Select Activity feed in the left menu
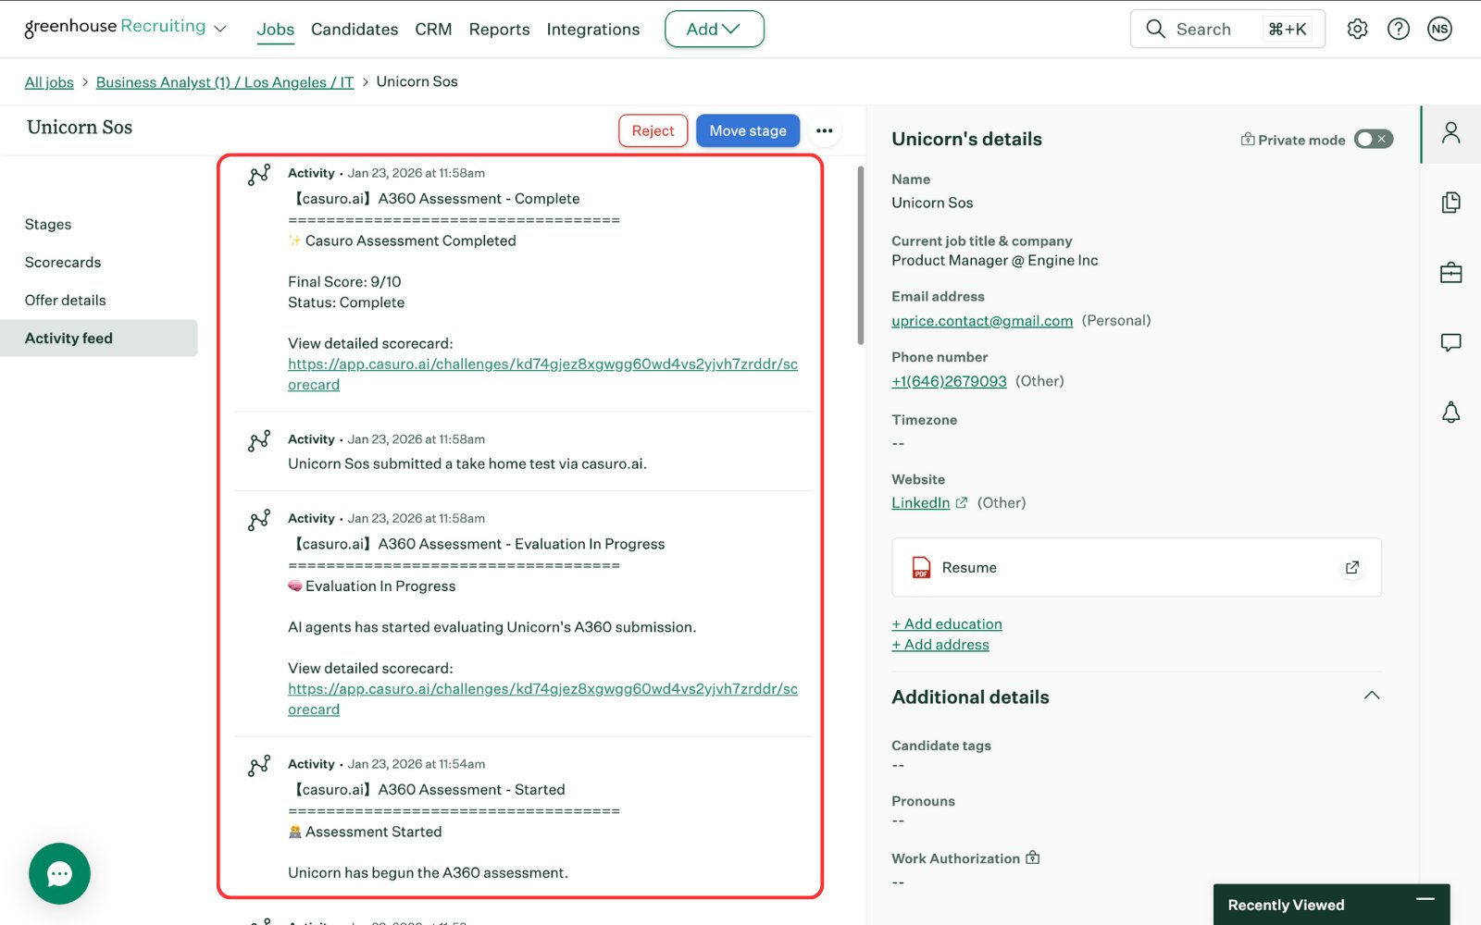 point(98,339)
